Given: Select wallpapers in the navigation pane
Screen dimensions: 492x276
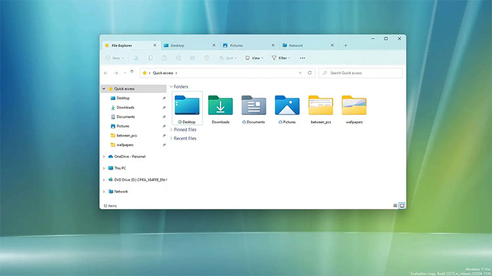Looking at the screenshot, I should click(x=125, y=145).
